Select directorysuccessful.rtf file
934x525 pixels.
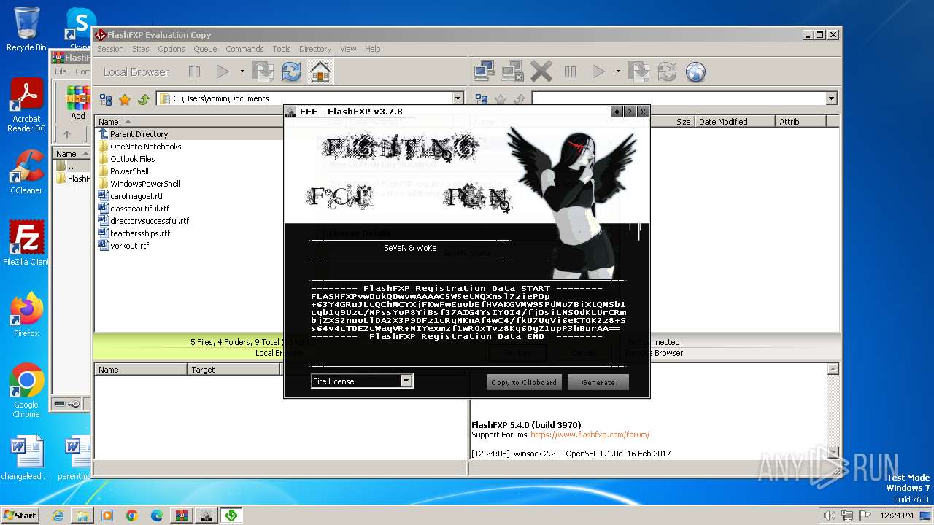pyautogui.click(x=149, y=221)
